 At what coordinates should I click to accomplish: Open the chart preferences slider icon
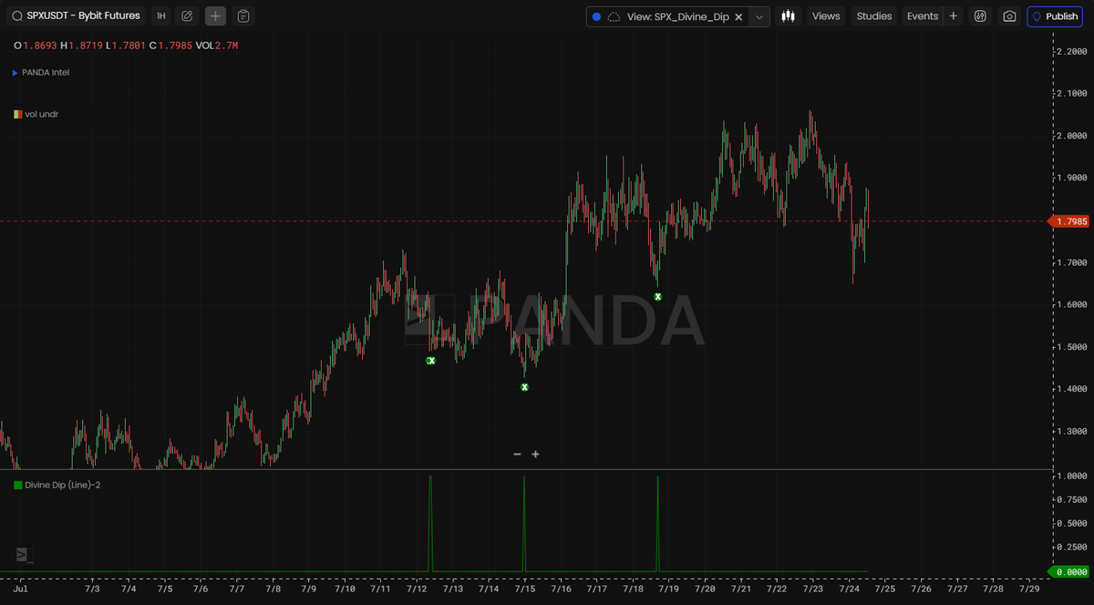(x=980, y=16)
